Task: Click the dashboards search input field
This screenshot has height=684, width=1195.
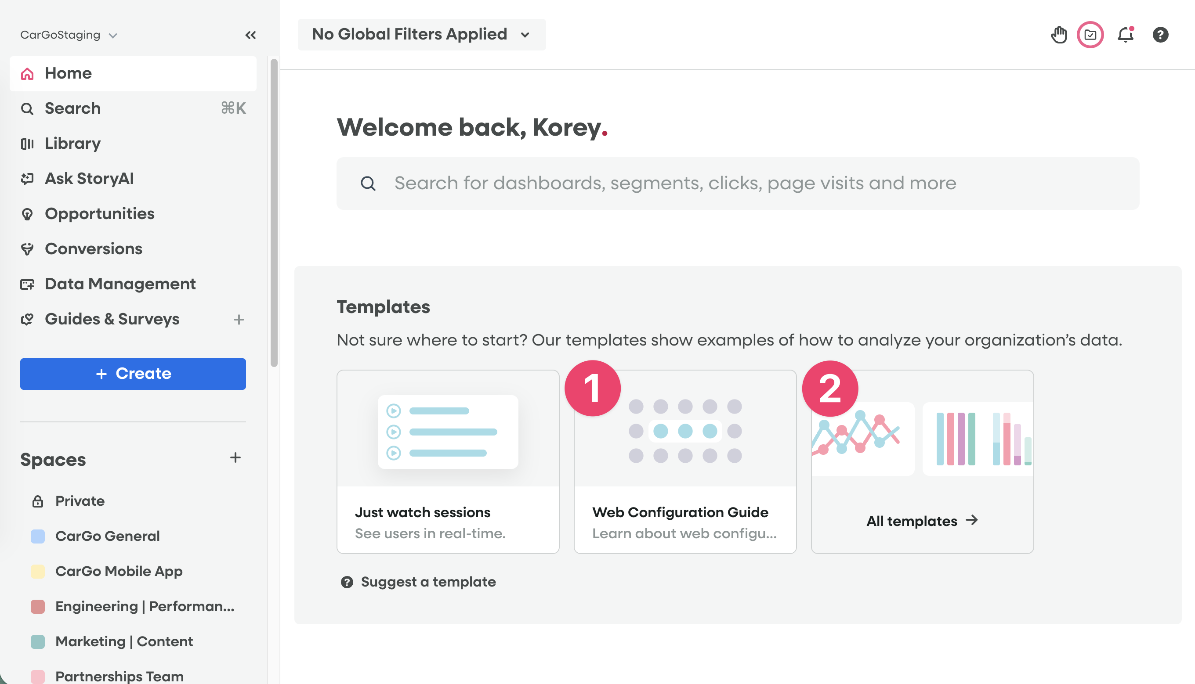Action: tap(737, 183)
